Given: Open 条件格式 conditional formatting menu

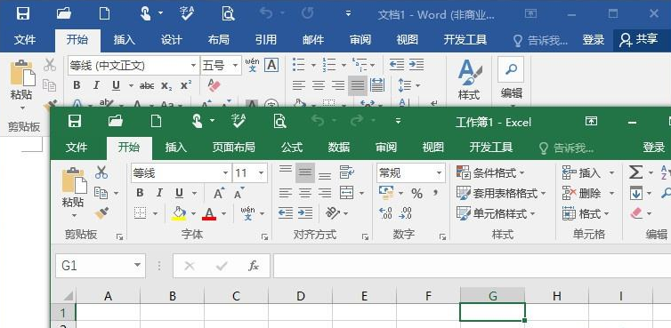Looking at the screenshot, I should point(491,172).
